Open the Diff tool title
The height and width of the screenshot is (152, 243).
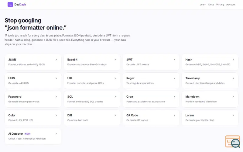pyautogui.click(x=70, y=115)
